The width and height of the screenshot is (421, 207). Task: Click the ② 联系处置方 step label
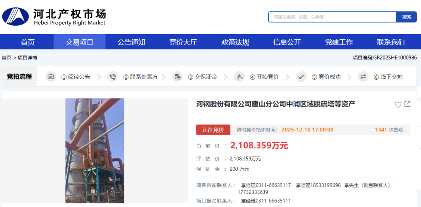click(140, 77)
